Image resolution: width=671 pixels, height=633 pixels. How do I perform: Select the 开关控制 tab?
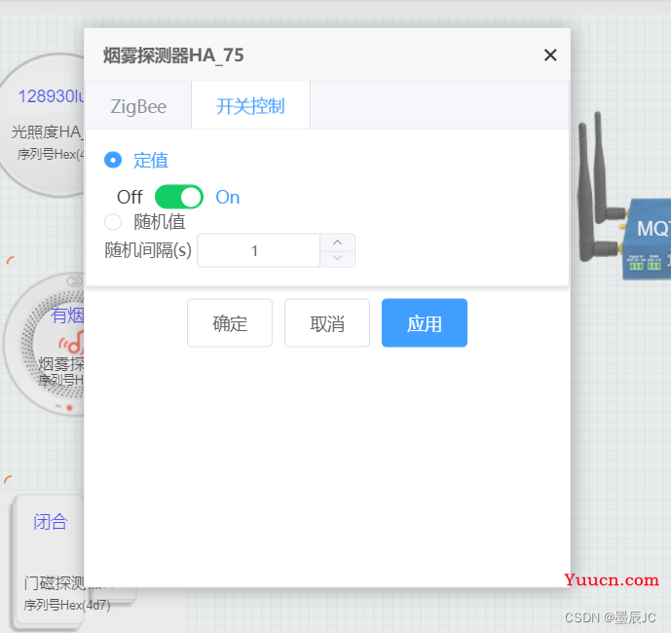pyautogui.click(x=250, y=106)
